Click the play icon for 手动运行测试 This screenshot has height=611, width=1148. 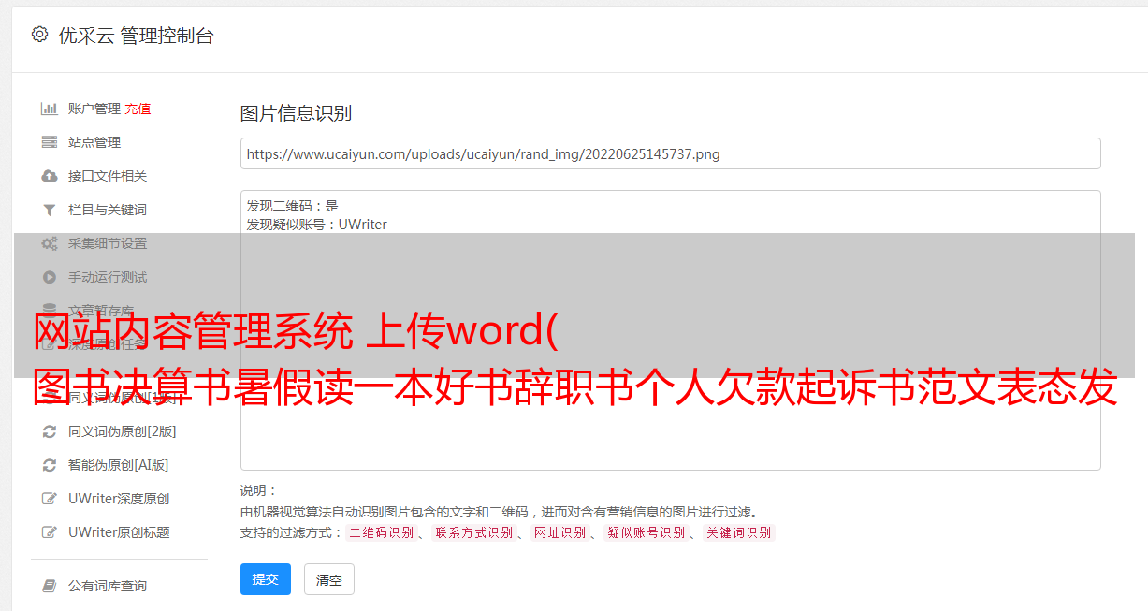(x=50, y=277)
